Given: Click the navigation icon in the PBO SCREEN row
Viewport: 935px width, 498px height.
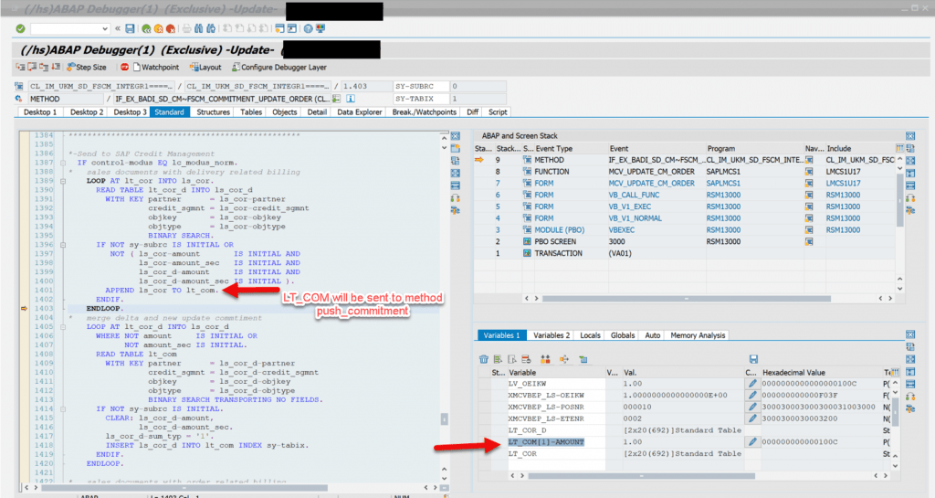Looking at the screenshot, I should pos(809,241).
